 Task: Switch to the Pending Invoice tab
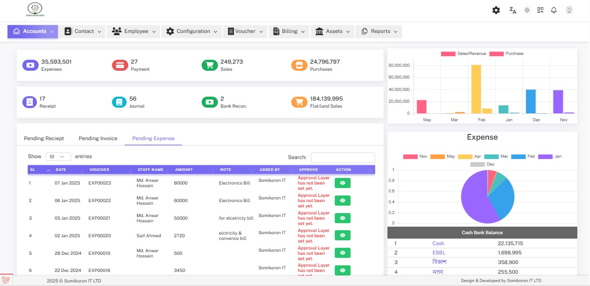(98, 138)
